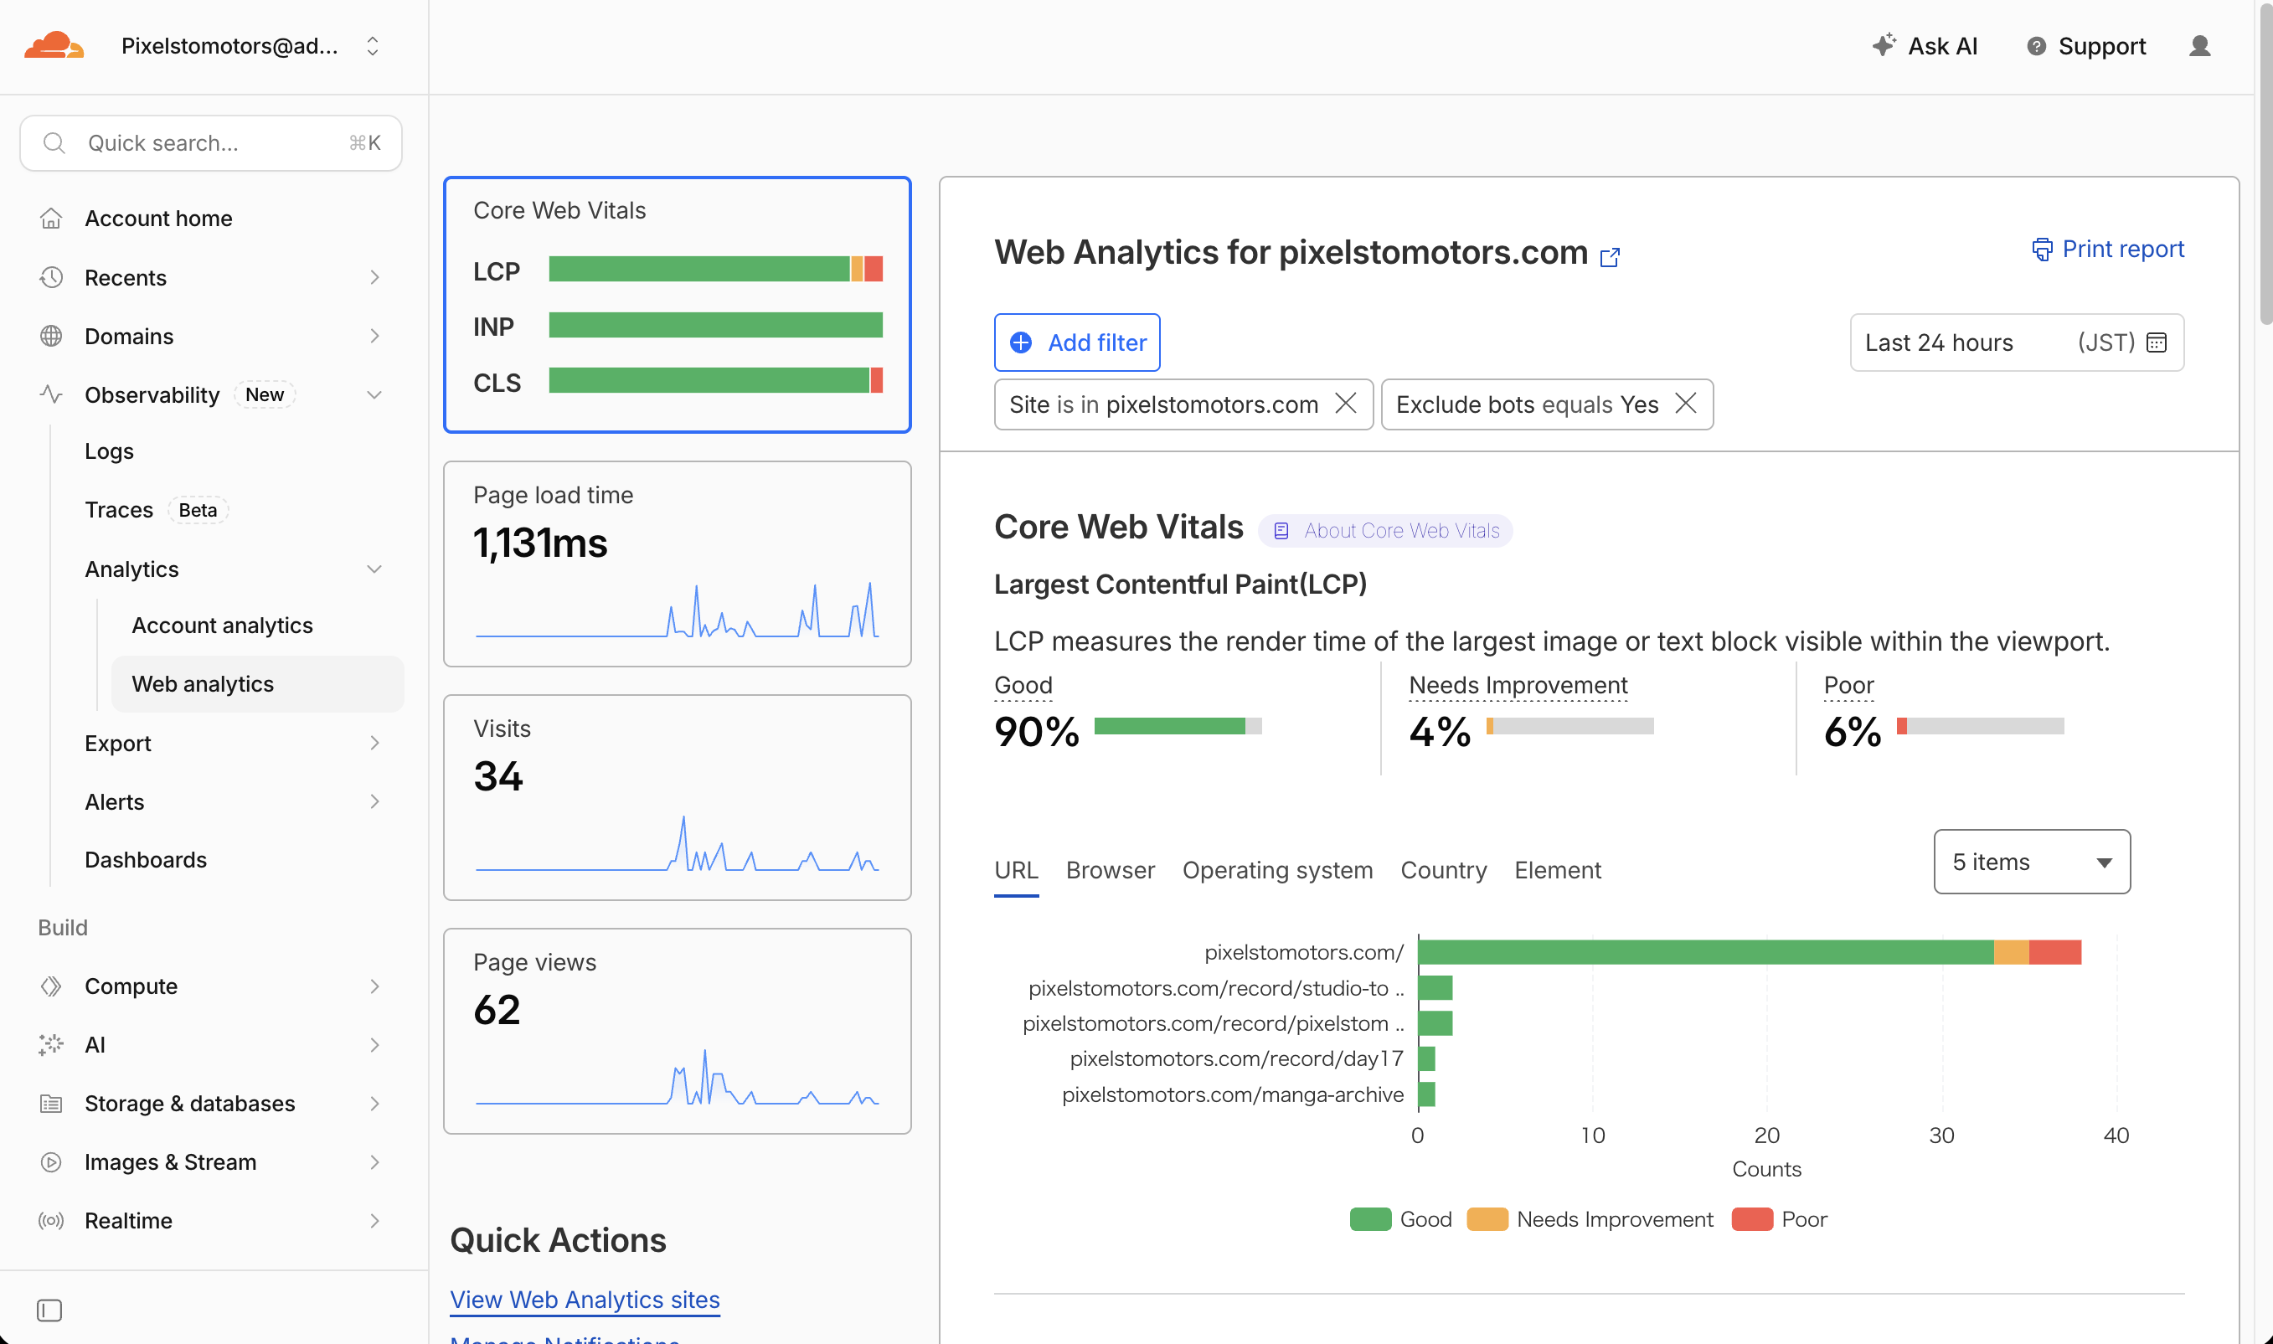Viewport: 2273px width, 1344px height.
Task: Click the Ask AI sparkle icon
Action: click(x=1884, y=45)
